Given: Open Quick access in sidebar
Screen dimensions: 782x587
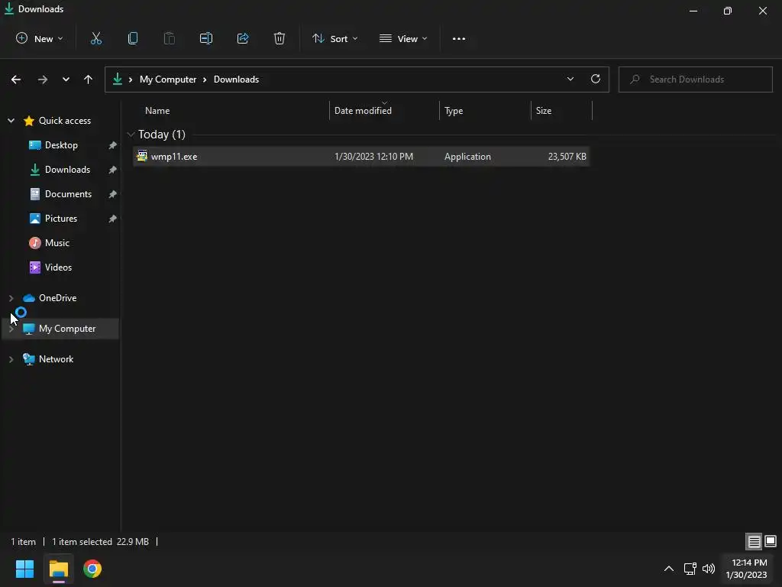Looking at the screenshot, I should tap(64, 120).
